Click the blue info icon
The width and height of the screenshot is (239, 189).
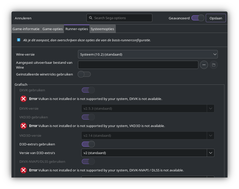[19, 40]
